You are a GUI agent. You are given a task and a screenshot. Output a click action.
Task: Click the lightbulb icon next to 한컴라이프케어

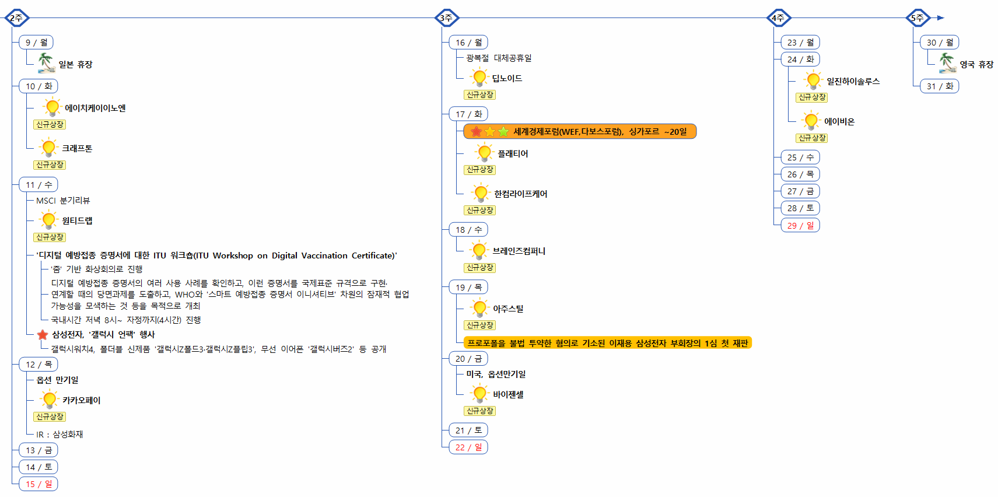pos(481,193)
